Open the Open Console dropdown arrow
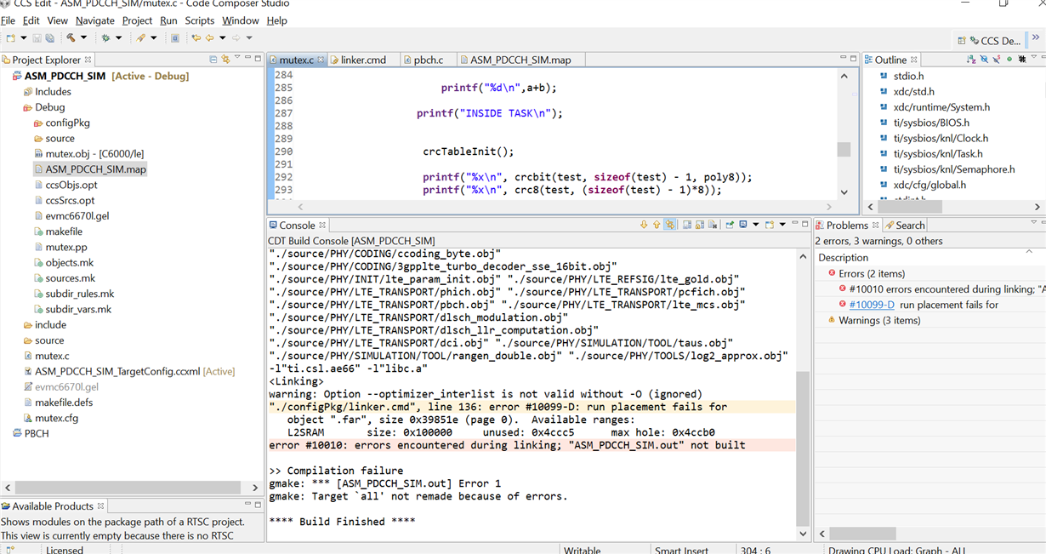1046x554 pixels. point(782,225)
